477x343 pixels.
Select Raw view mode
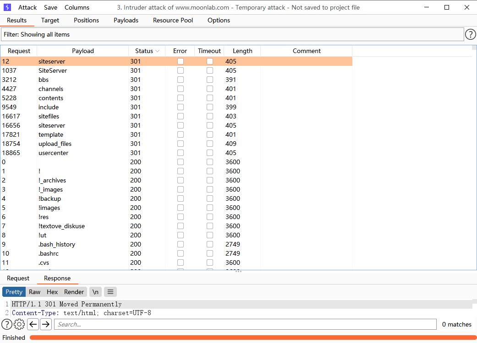(35, 292)
